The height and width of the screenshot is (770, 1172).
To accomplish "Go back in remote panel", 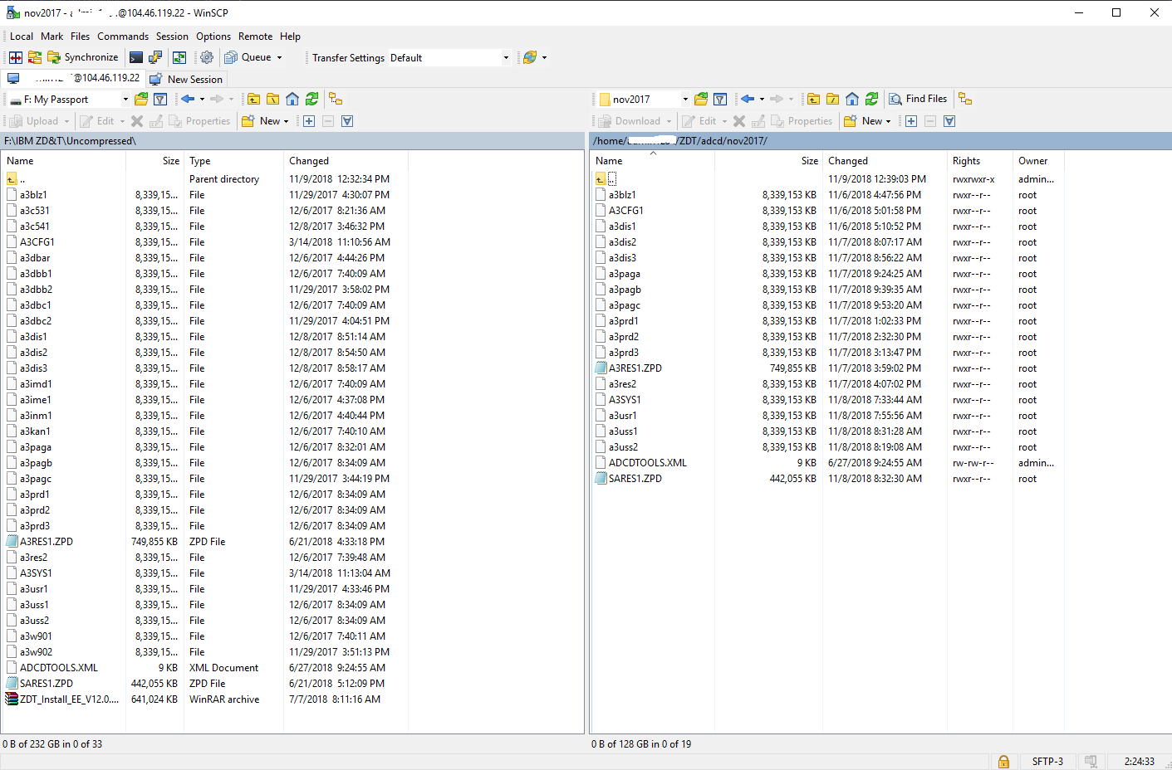I will [748, 99].
